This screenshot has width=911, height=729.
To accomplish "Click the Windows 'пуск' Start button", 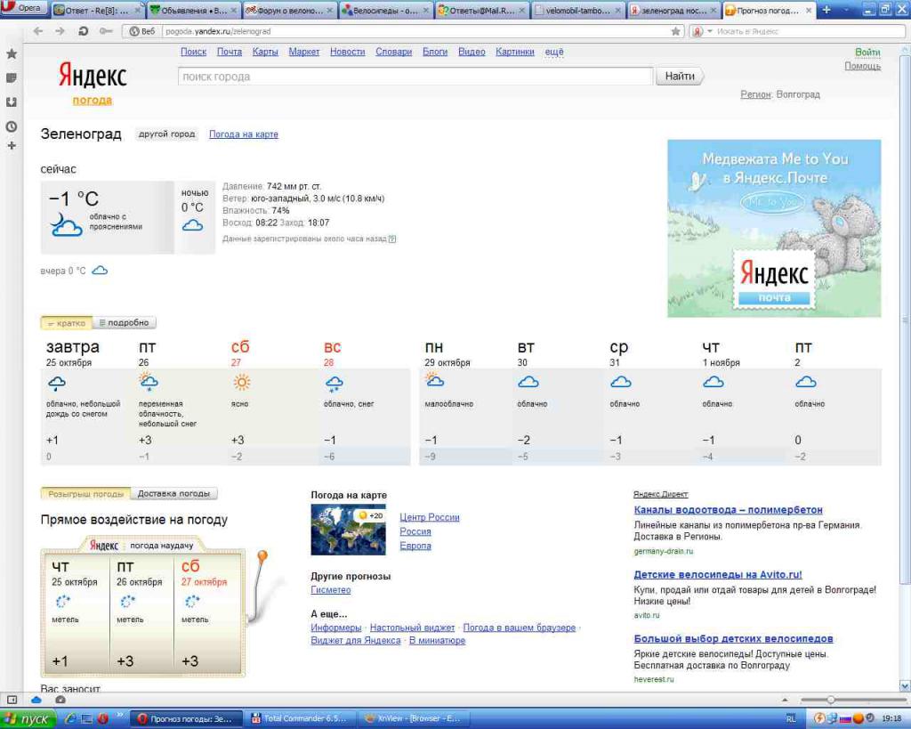I will (x=28, y=719).
